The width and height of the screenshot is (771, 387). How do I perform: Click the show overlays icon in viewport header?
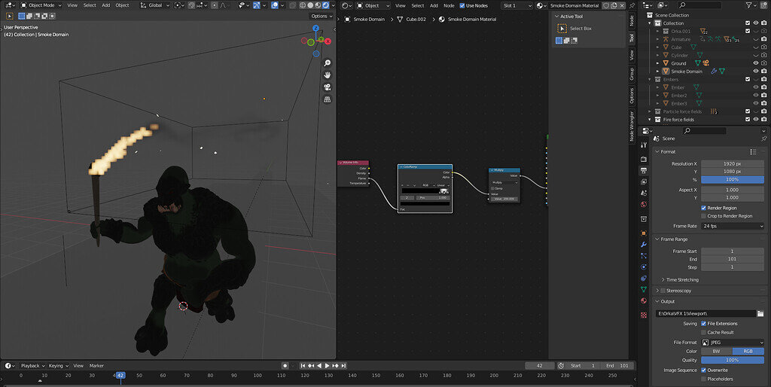coord(275,5)
